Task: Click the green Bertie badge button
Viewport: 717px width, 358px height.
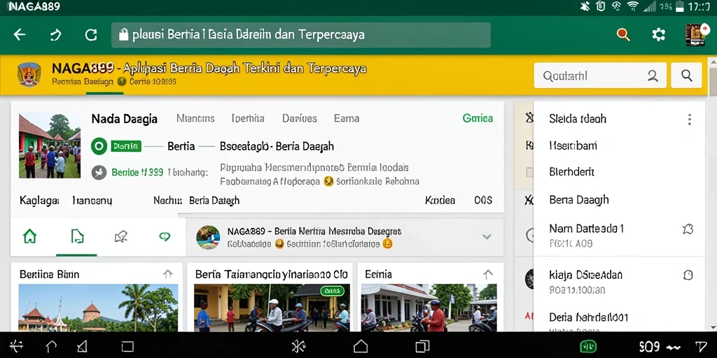Action: [126, 147]
